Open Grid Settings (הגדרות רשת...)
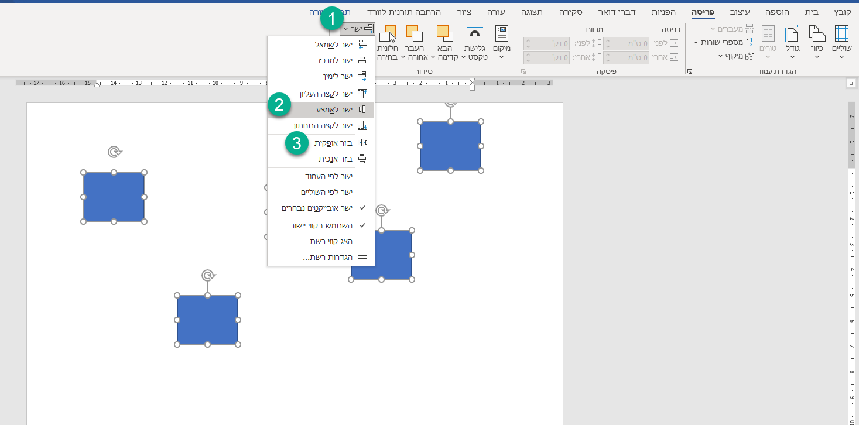 click(321, 257)
